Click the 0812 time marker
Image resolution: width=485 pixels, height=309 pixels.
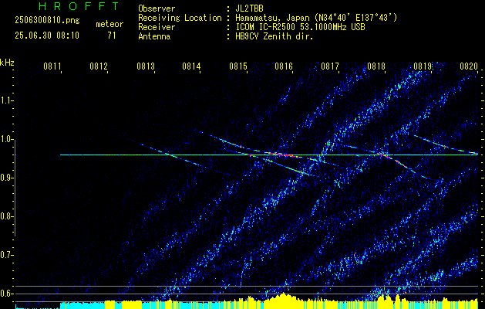(x=99, y=66)
